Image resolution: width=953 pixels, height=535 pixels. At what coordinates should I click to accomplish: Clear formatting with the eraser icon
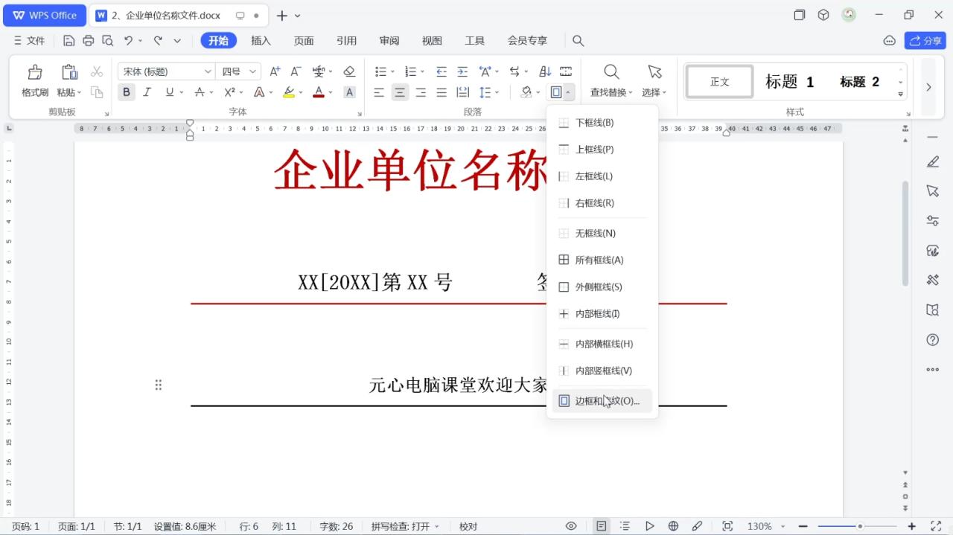pos(349,71)
